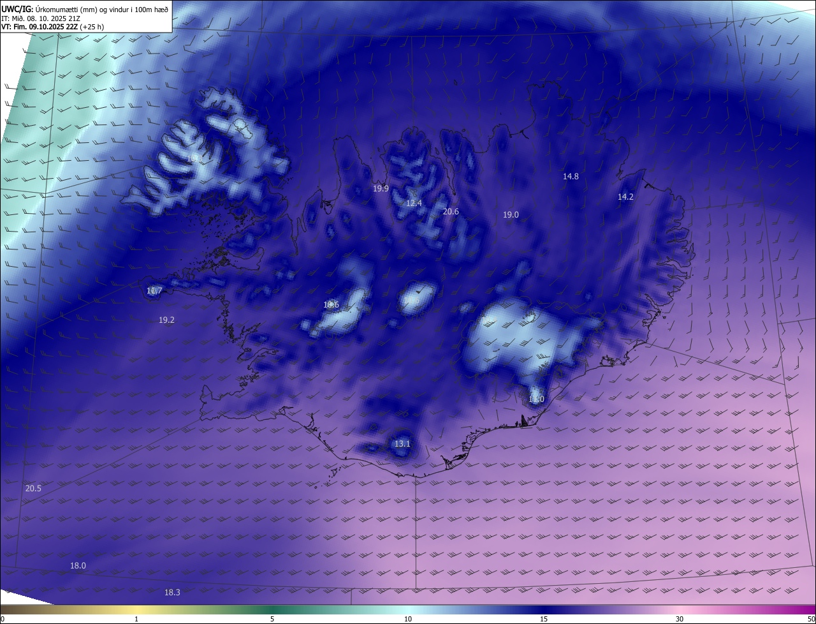Image resolution: width=816 pixels, height=624 pixels.
Task: Click the map value 20.6
Action: point(451,211)
